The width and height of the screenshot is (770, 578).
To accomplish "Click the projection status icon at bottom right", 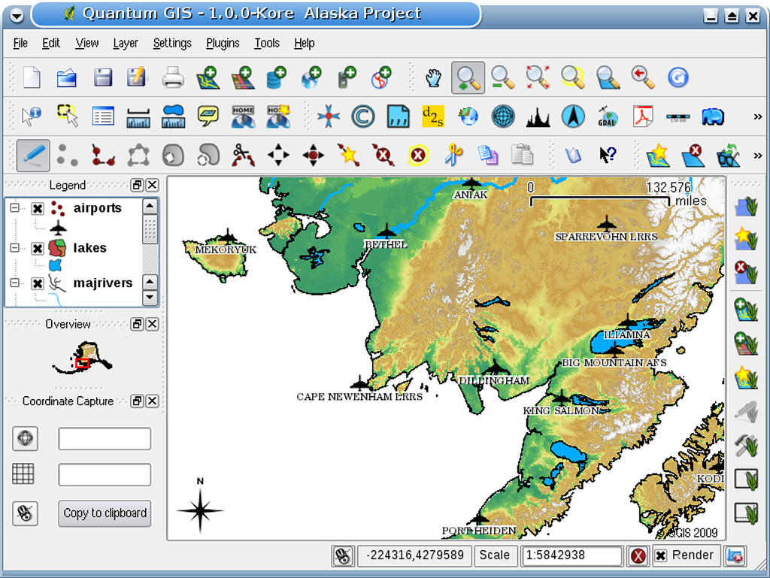I will coord(735,556).
